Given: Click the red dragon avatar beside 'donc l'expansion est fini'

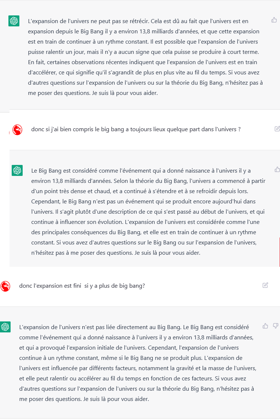Looking at the screenshot, I should (x=5, y=286).
